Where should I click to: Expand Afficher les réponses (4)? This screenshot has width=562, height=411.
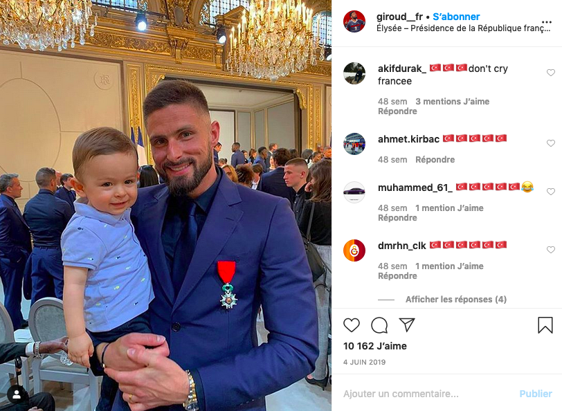click(x=456, y=299)
